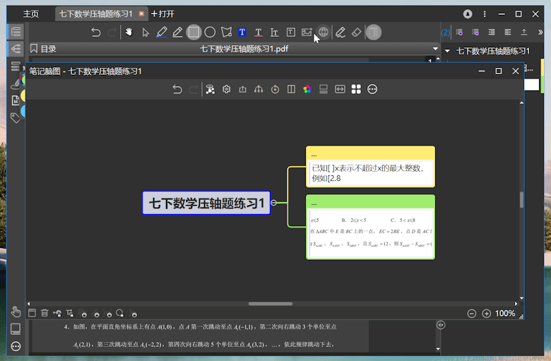Select the central node 七下数学压轴题练习1
The width and height of the screenshot is (551, 361).
point(206,203)
